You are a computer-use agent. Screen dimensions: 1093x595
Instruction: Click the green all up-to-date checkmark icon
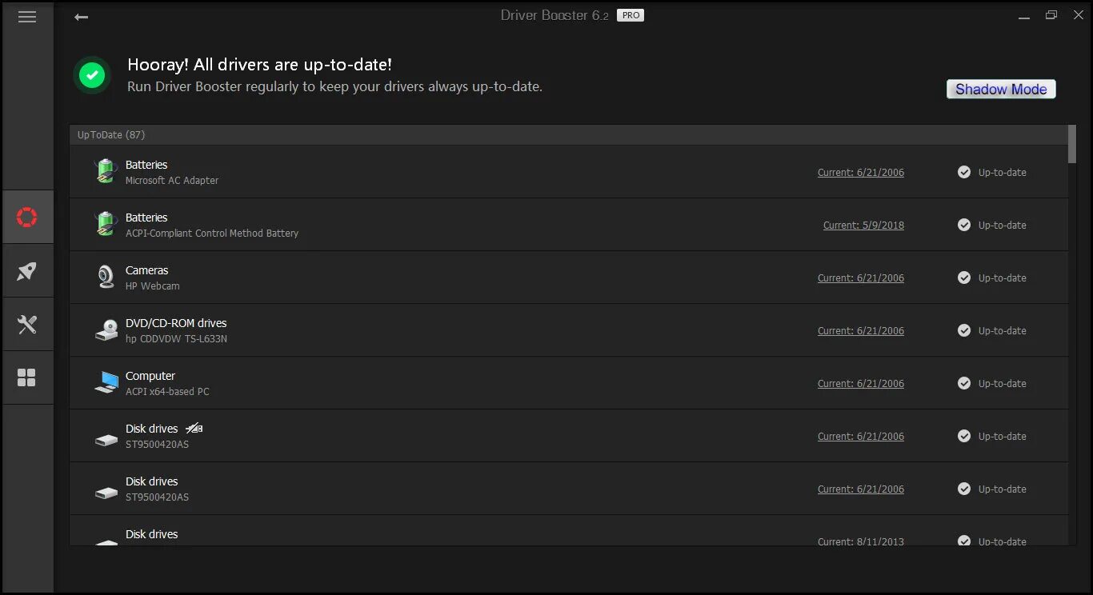(x=92, y=75)
